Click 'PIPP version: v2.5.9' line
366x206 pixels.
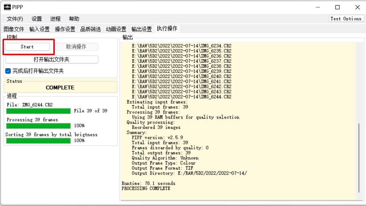click(x=157, y=138)
